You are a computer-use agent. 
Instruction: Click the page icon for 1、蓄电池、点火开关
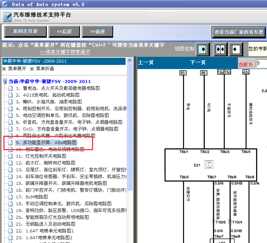click(11, 88)
